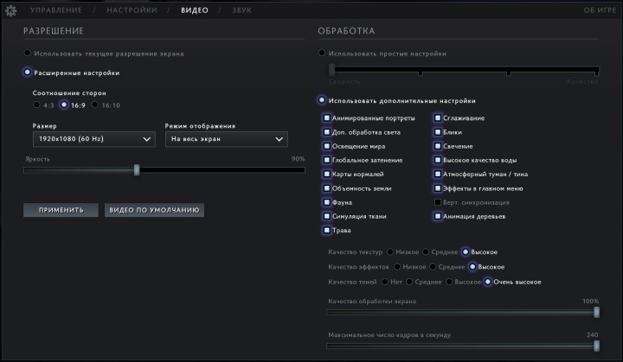Select use current screen resolution option
623x362 pixels.
[29, 54]
